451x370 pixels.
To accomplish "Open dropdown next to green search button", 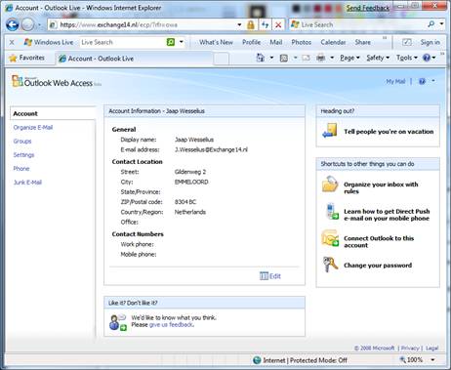I will tap(182, 42).
